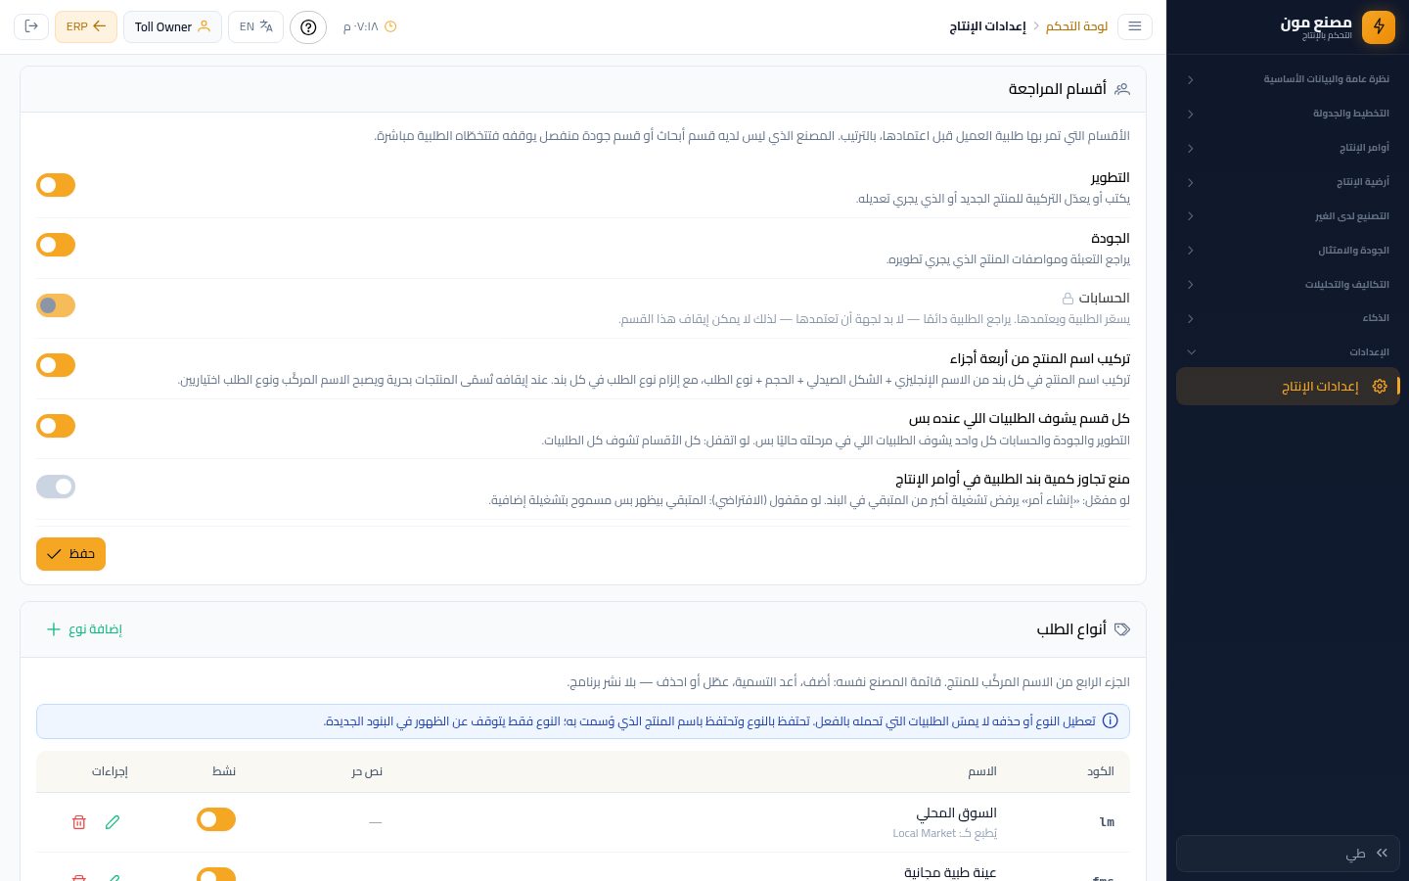
Task: Collapse الإعدادات sidebar section
Action: pos(1288,352)
